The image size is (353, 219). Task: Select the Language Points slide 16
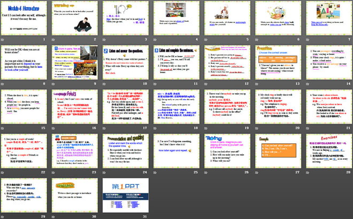pos(75,107)
